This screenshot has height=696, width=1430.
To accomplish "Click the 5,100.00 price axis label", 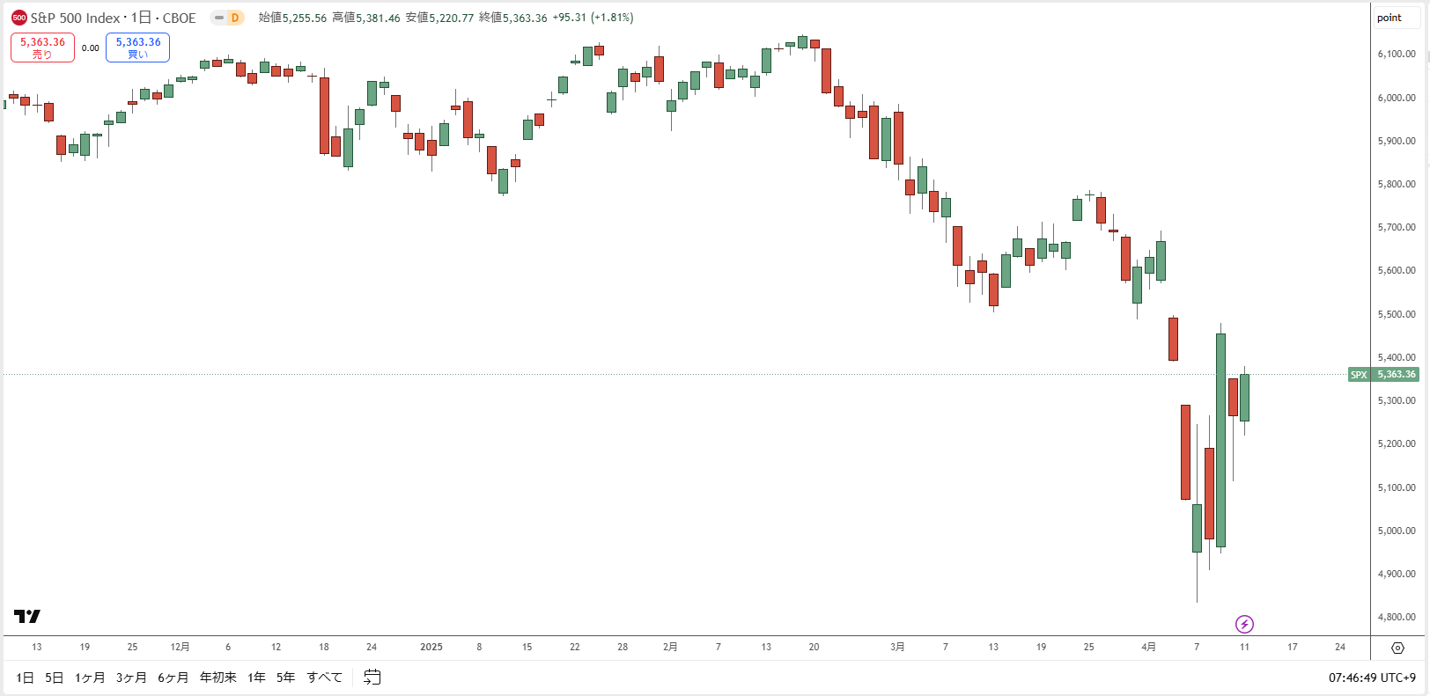I will (x=1397, y=487).
